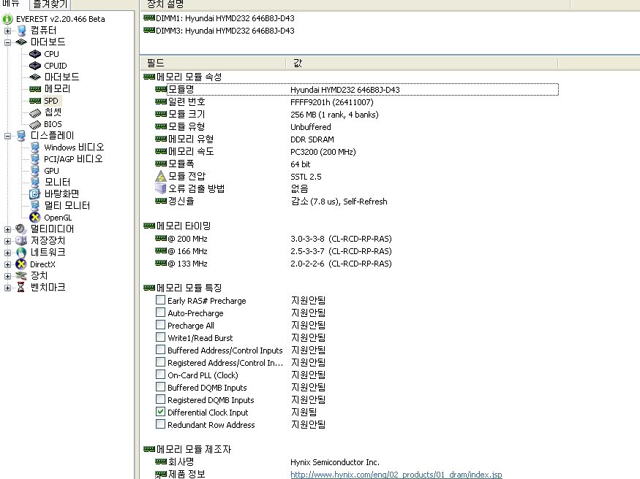This screenshot has width=640, height=479.
Task: Expand the 네트워크 tree node
Action: (7, 253)
